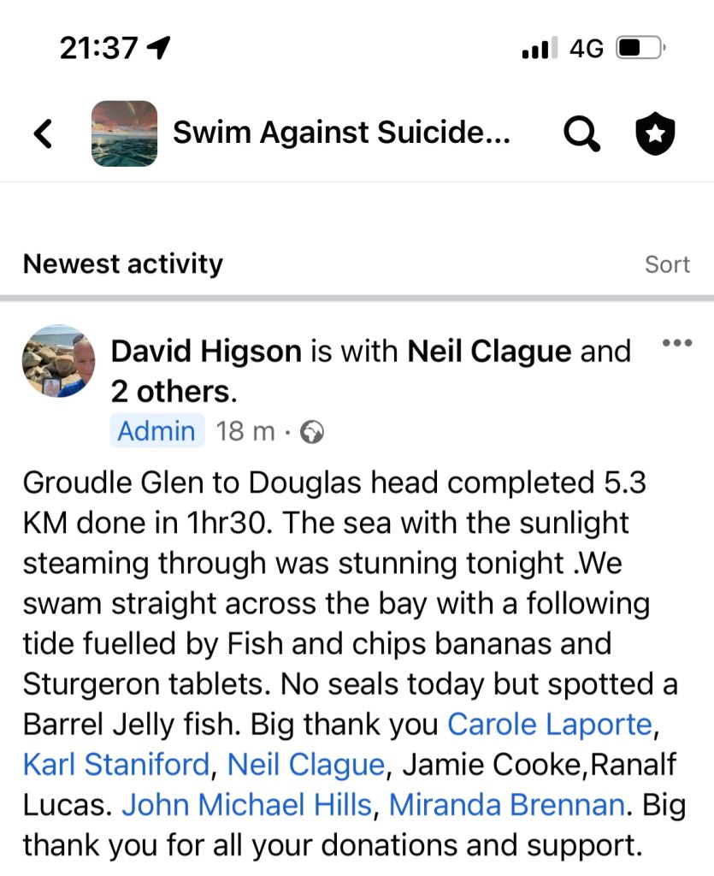Tap the location arrow in status bar
Screen dimensions: 714x876
(159, 48)
